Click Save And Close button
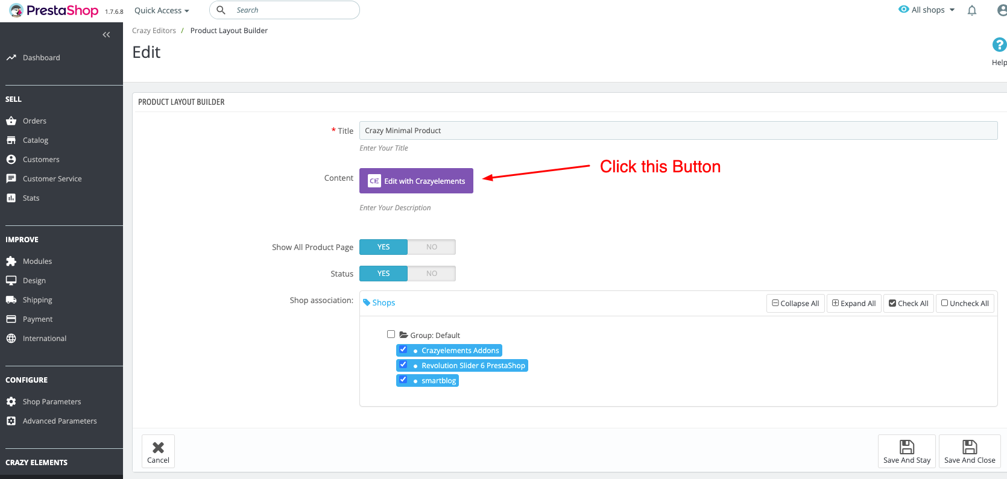Image resolution: width=1007 pixels, height=479 pixels. (x=970, y=451)
